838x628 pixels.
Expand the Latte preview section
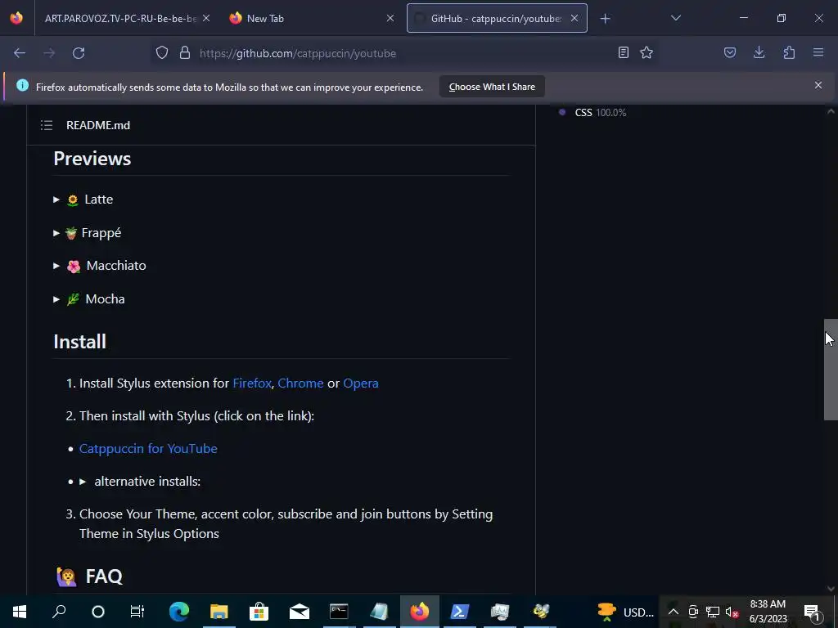[x=84, y=200]
